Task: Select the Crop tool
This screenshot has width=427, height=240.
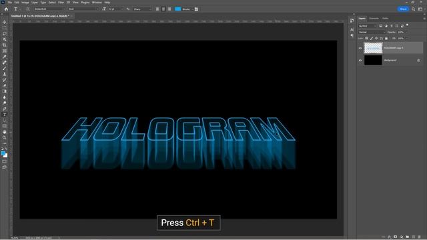Action: 5,45
